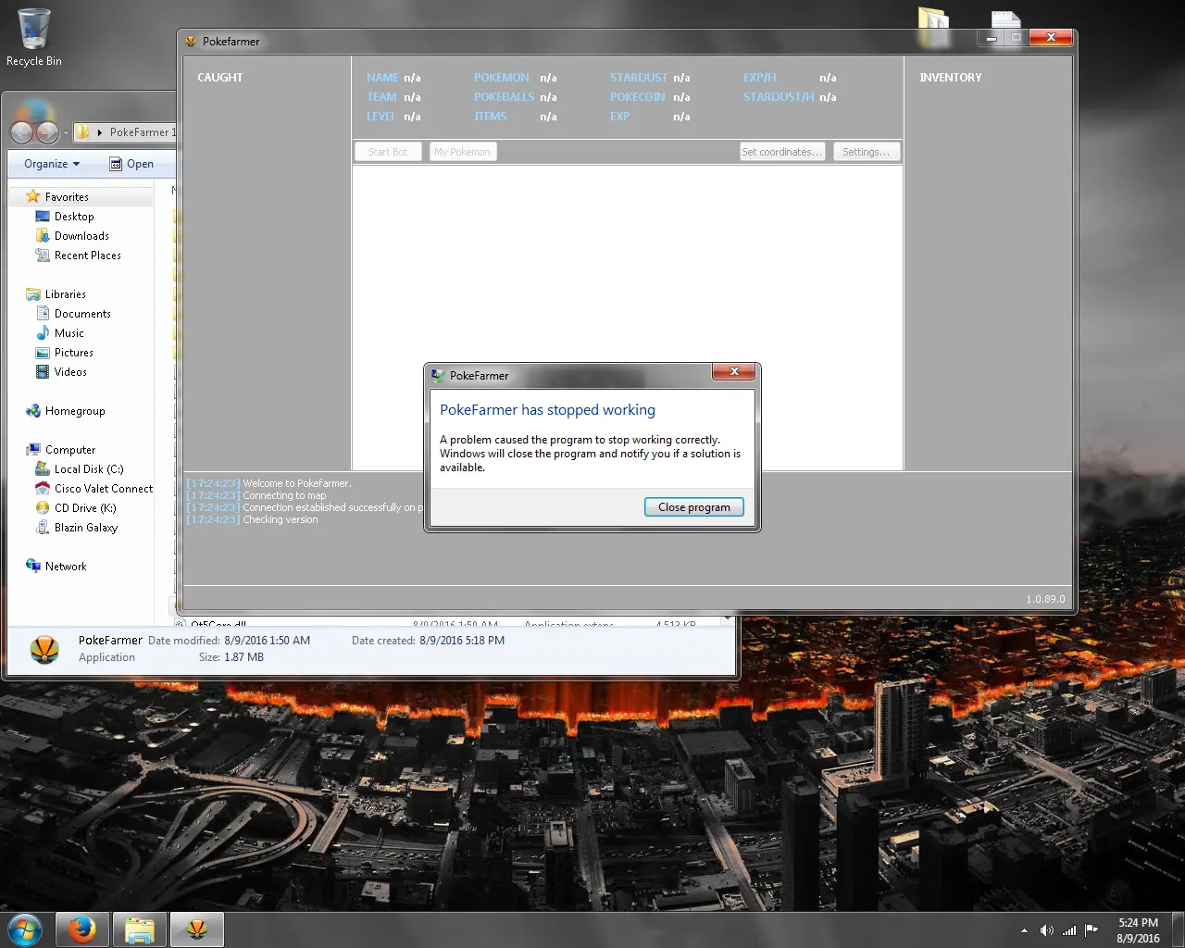Viewport: 1185px width, 948px height.
Task: Click the network signal tray icon
Action: [1069, 930]
